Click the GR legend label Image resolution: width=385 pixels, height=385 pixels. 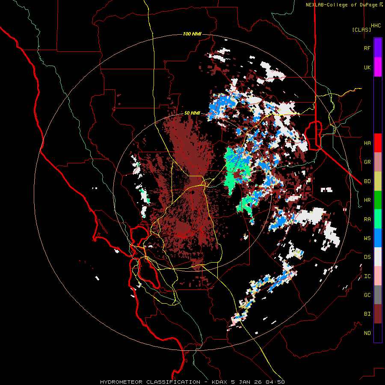coord(367,162)
